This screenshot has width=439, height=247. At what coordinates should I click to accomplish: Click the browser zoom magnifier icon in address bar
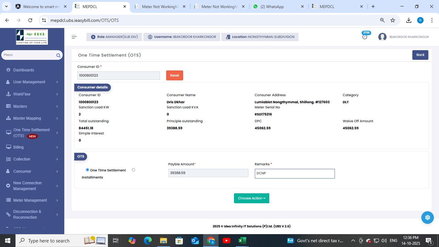382,20
